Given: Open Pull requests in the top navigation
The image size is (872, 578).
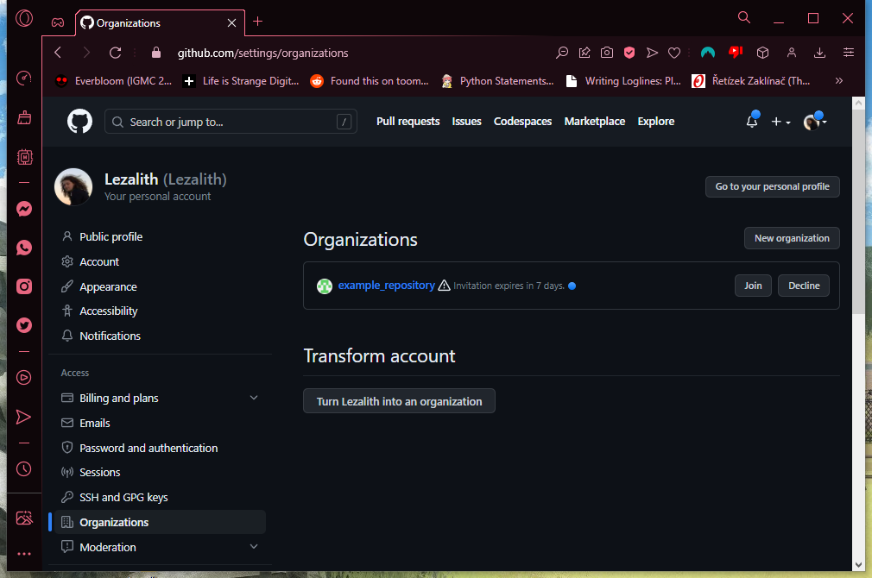Looking at the screenshot, I should (408, 121).
